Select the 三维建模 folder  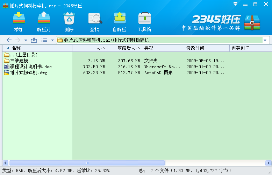point(16,61)
